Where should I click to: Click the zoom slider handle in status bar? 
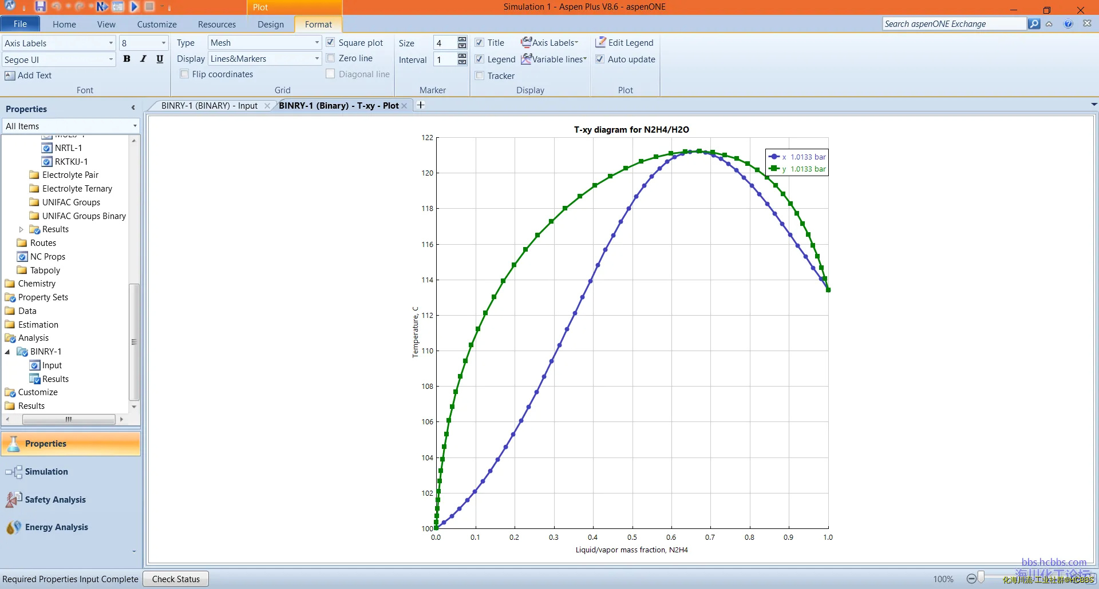coord(981,578)
